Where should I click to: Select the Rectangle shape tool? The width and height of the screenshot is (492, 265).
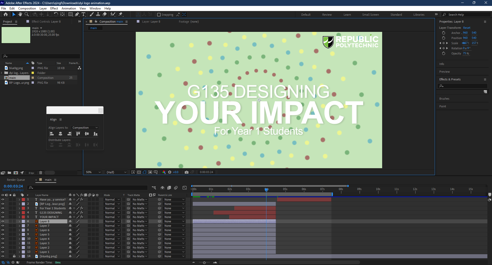[70, 14]
